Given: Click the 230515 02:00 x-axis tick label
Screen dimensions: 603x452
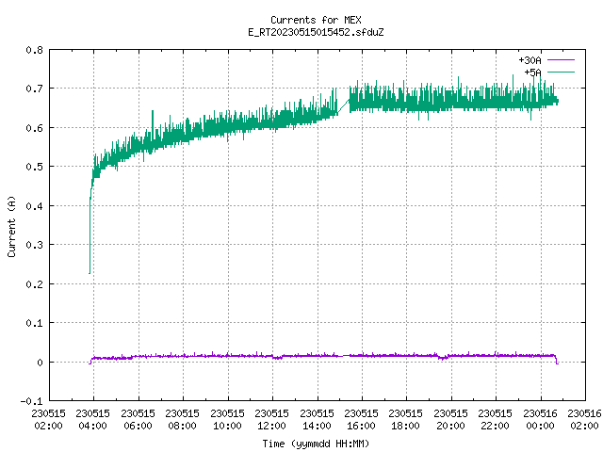Looking at the screenshot, I should 48,419.
